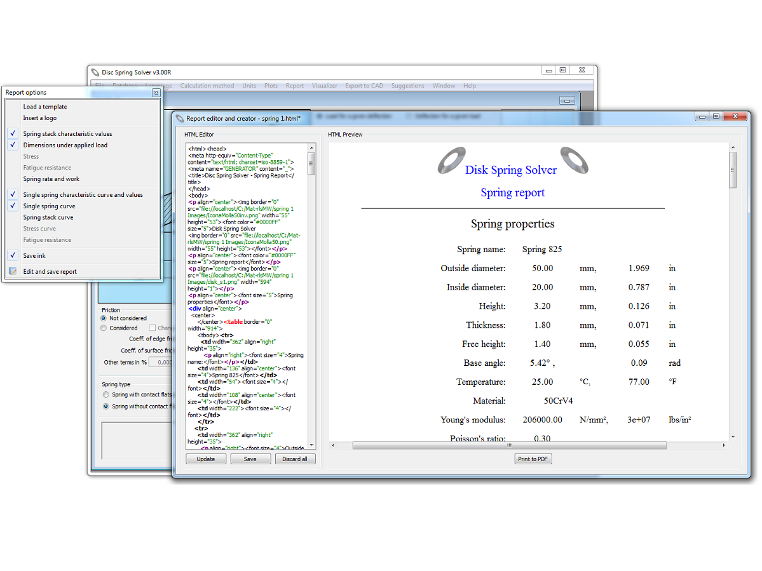Select the Not considered friction radio button
Screen dimensions: 762x571
[x=104, y=318]
